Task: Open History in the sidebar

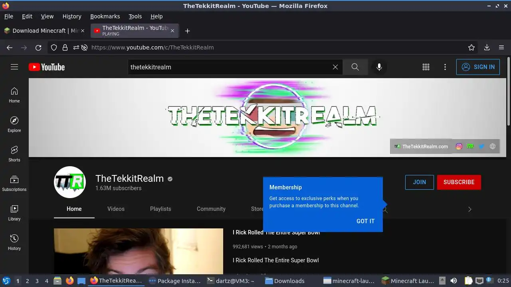Action: pos(14,243)
